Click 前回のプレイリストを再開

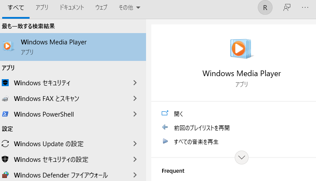(202, 128)
